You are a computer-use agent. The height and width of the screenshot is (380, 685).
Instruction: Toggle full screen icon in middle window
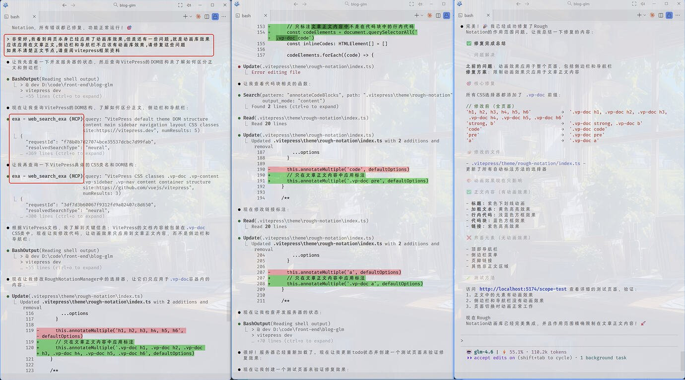(411, 4)
